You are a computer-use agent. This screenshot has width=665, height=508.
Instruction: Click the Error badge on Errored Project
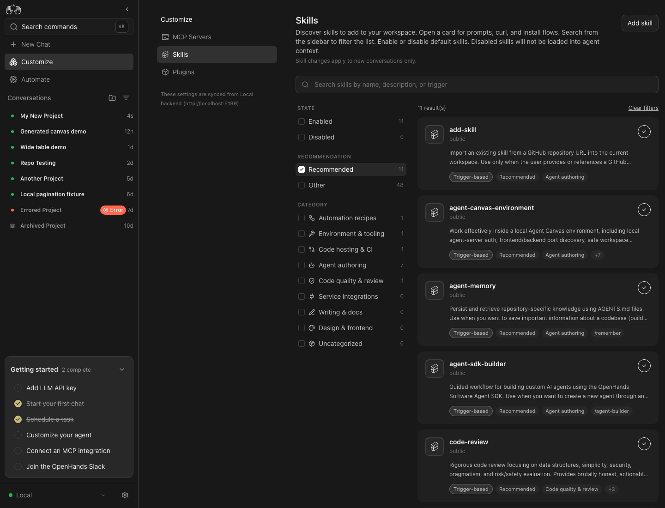(x=113, y=210)
